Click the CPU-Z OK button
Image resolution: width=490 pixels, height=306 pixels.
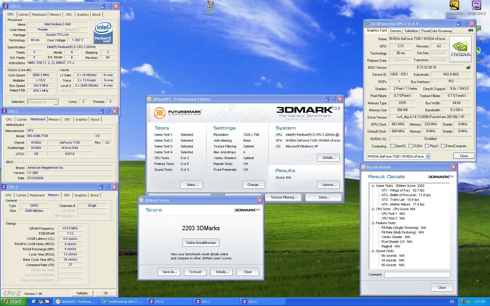[x=106, y=293]
